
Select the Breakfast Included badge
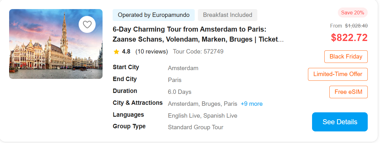pos(227,15)
